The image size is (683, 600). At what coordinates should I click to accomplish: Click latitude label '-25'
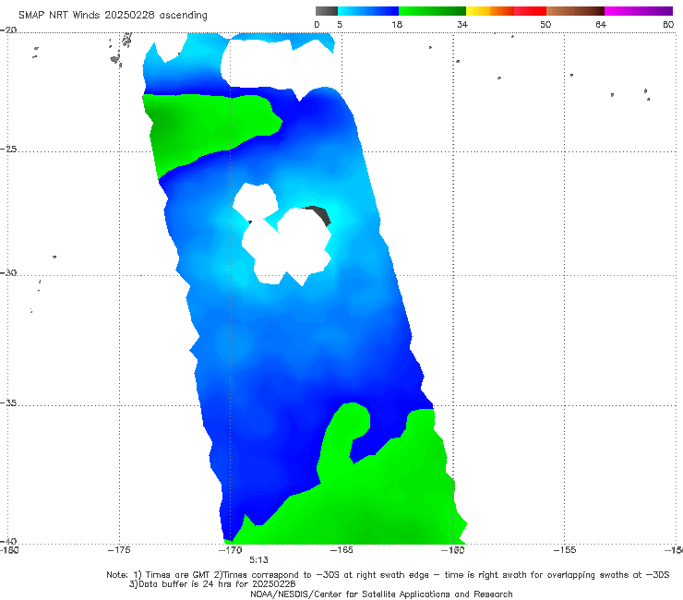8,149
